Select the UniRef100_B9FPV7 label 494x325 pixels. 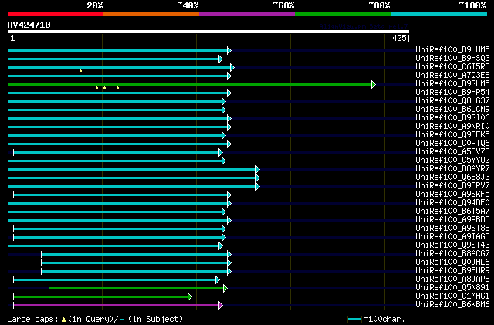452,186
